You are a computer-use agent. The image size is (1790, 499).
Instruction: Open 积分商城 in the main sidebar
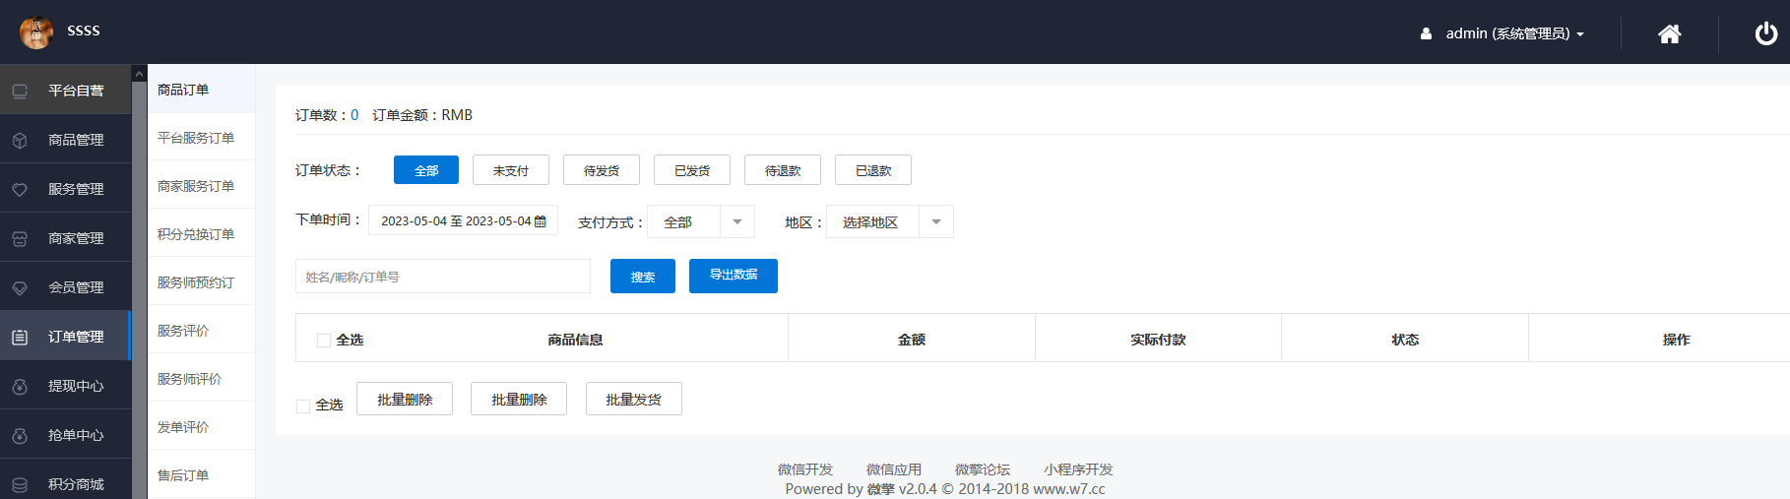[x=65, y=481]
